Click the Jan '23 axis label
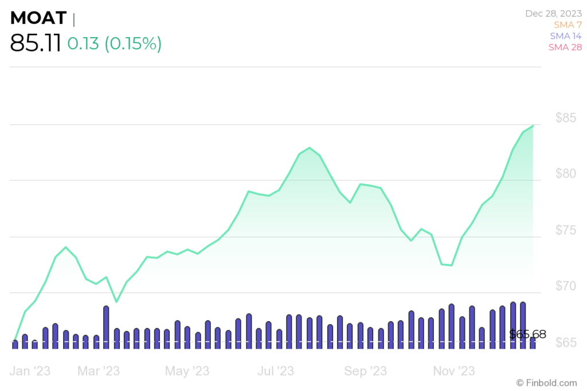Viewport: 587px width, 391px height. (x=30, y=371)
